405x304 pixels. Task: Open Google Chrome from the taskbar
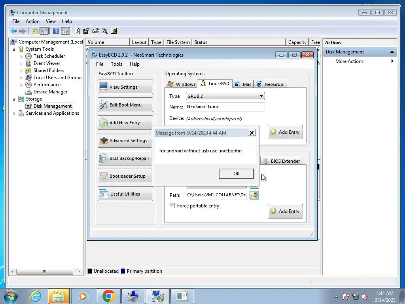108,296
